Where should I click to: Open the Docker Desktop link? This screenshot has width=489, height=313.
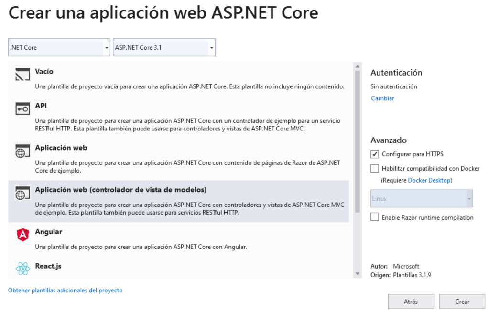429,180
